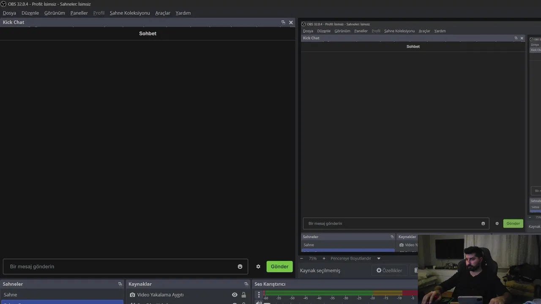Focus the Bir mesaj gönderin field
Screen dimensions: 541x304
coord(126,266)
